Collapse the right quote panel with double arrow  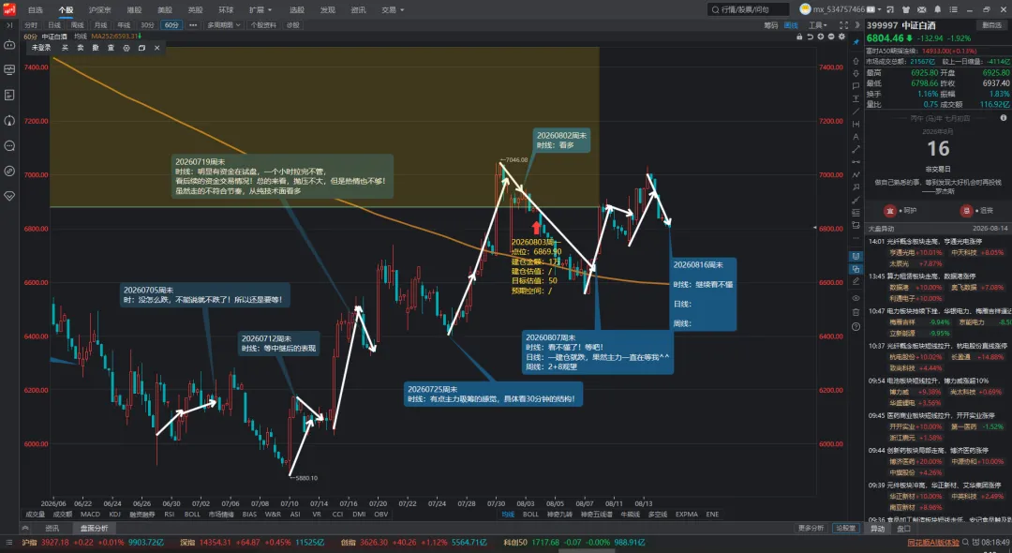point(857,25)
